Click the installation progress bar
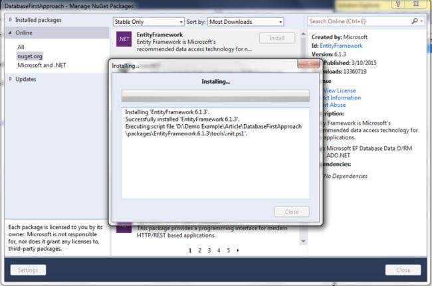This screenshot has width=432, height=286. (x=215, y=96)
